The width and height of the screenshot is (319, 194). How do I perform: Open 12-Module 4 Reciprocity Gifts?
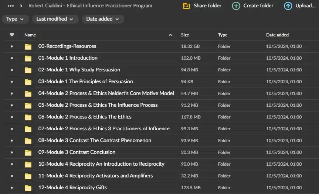(x=72, y=187)
